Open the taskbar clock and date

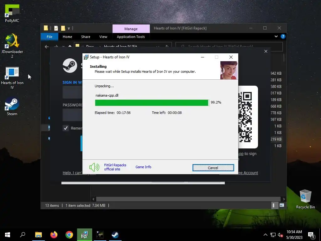[294, 235]
